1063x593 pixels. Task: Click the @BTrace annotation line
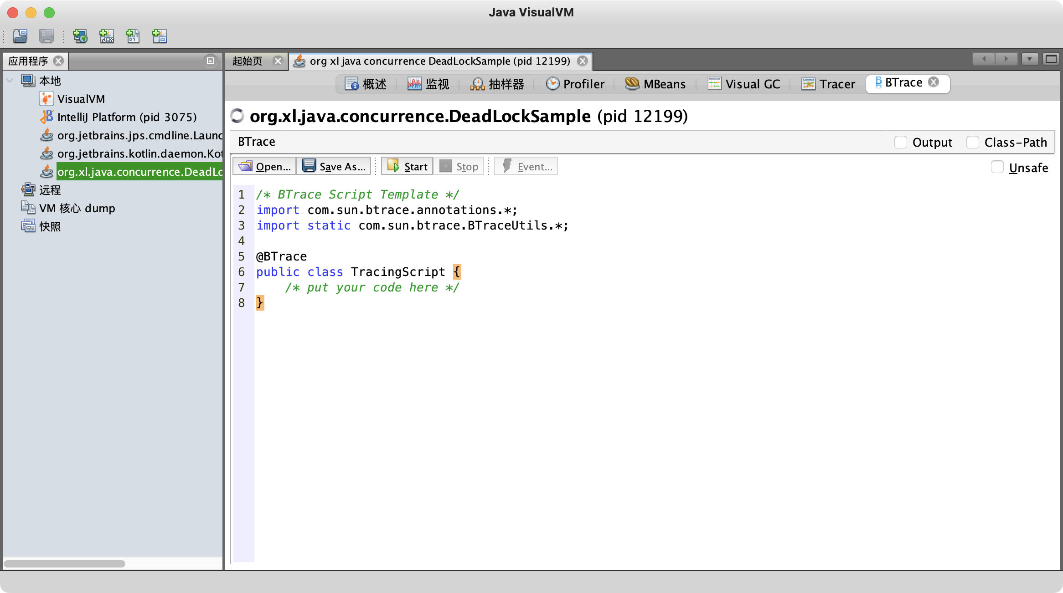point(282,256)
